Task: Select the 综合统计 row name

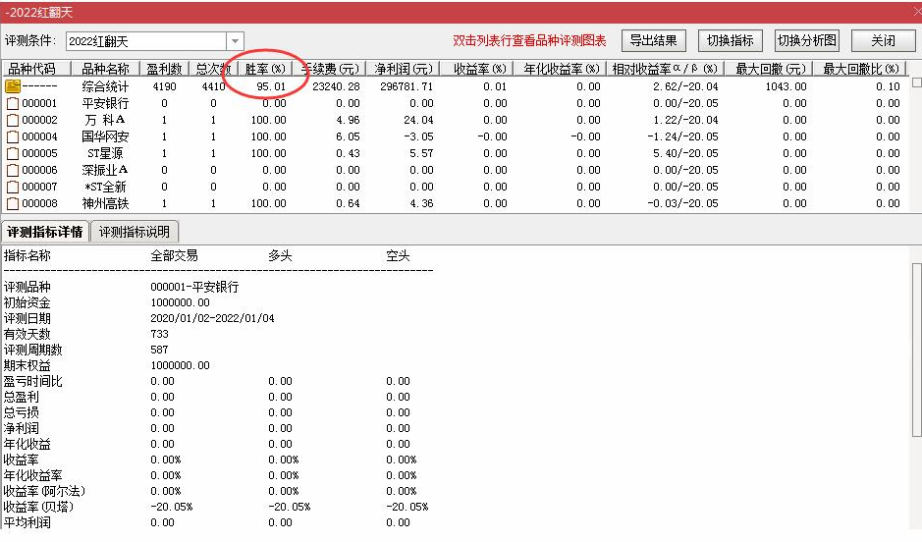Action: [105, 86]
